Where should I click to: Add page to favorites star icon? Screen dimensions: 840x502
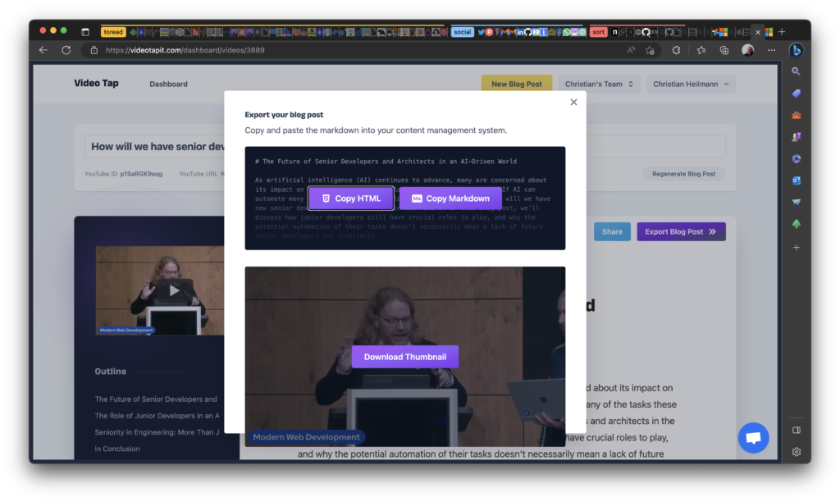[650, 50]
